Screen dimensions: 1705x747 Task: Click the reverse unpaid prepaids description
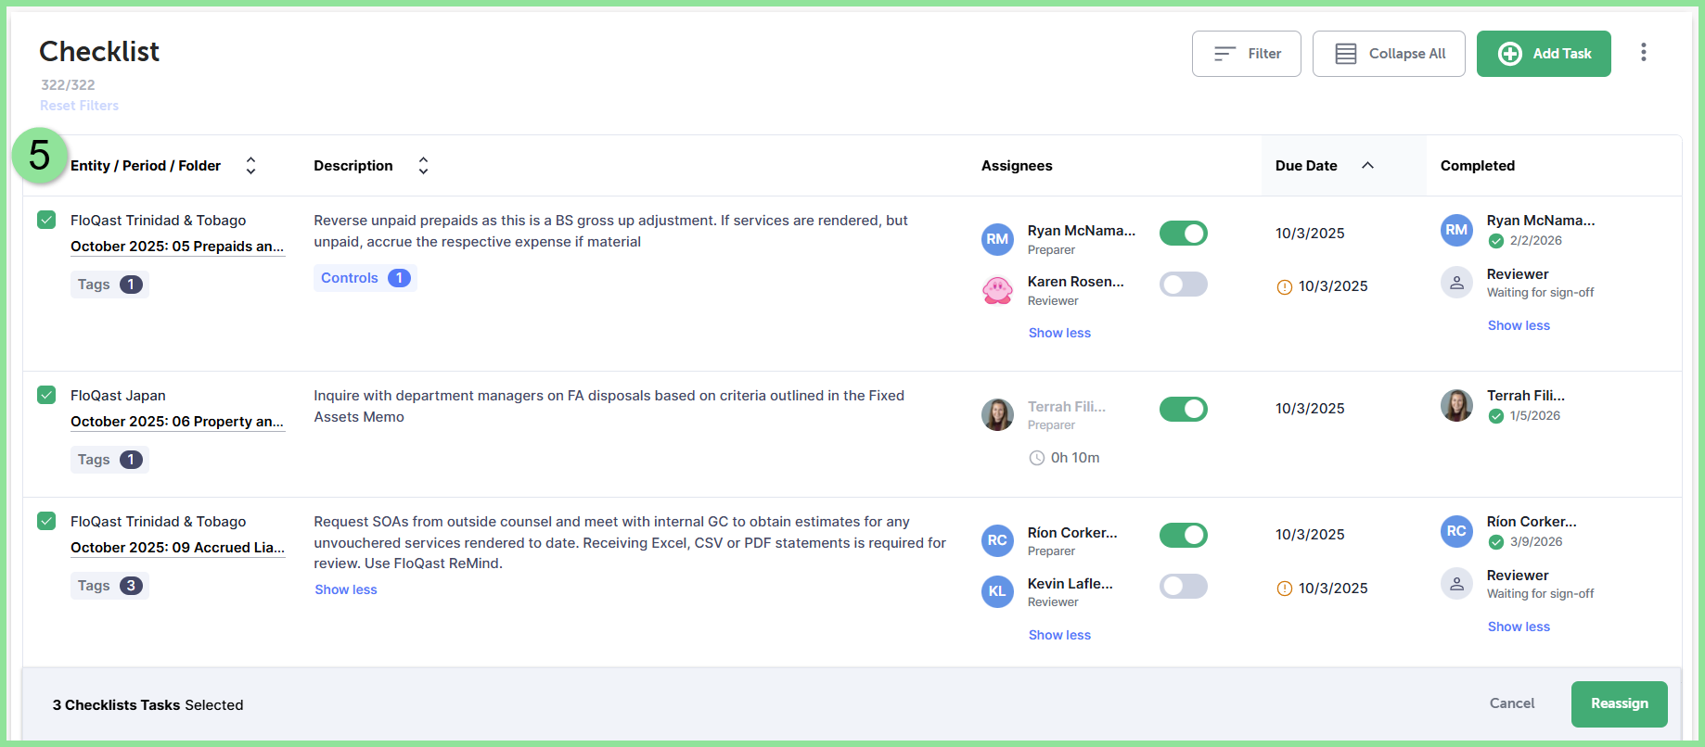coord(611,231)
